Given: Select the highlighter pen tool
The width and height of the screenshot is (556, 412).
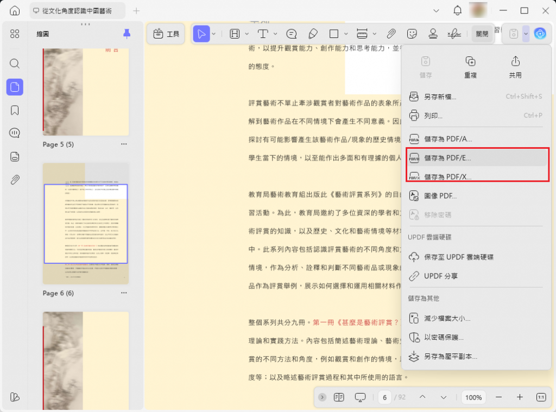Looking at the screenshot, I should [x=313, y=34].
